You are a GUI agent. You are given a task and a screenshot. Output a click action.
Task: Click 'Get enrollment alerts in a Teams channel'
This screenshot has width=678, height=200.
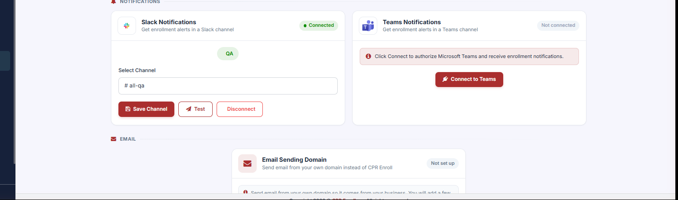(430, 30)
